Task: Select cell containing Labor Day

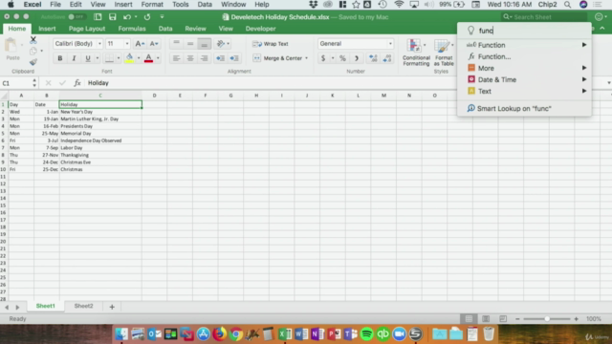Action: (100, 148)
